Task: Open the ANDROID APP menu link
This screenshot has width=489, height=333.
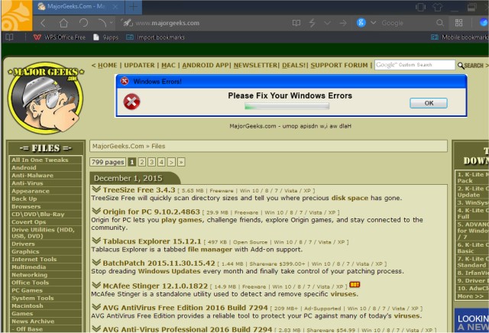Action: [206, 65]
